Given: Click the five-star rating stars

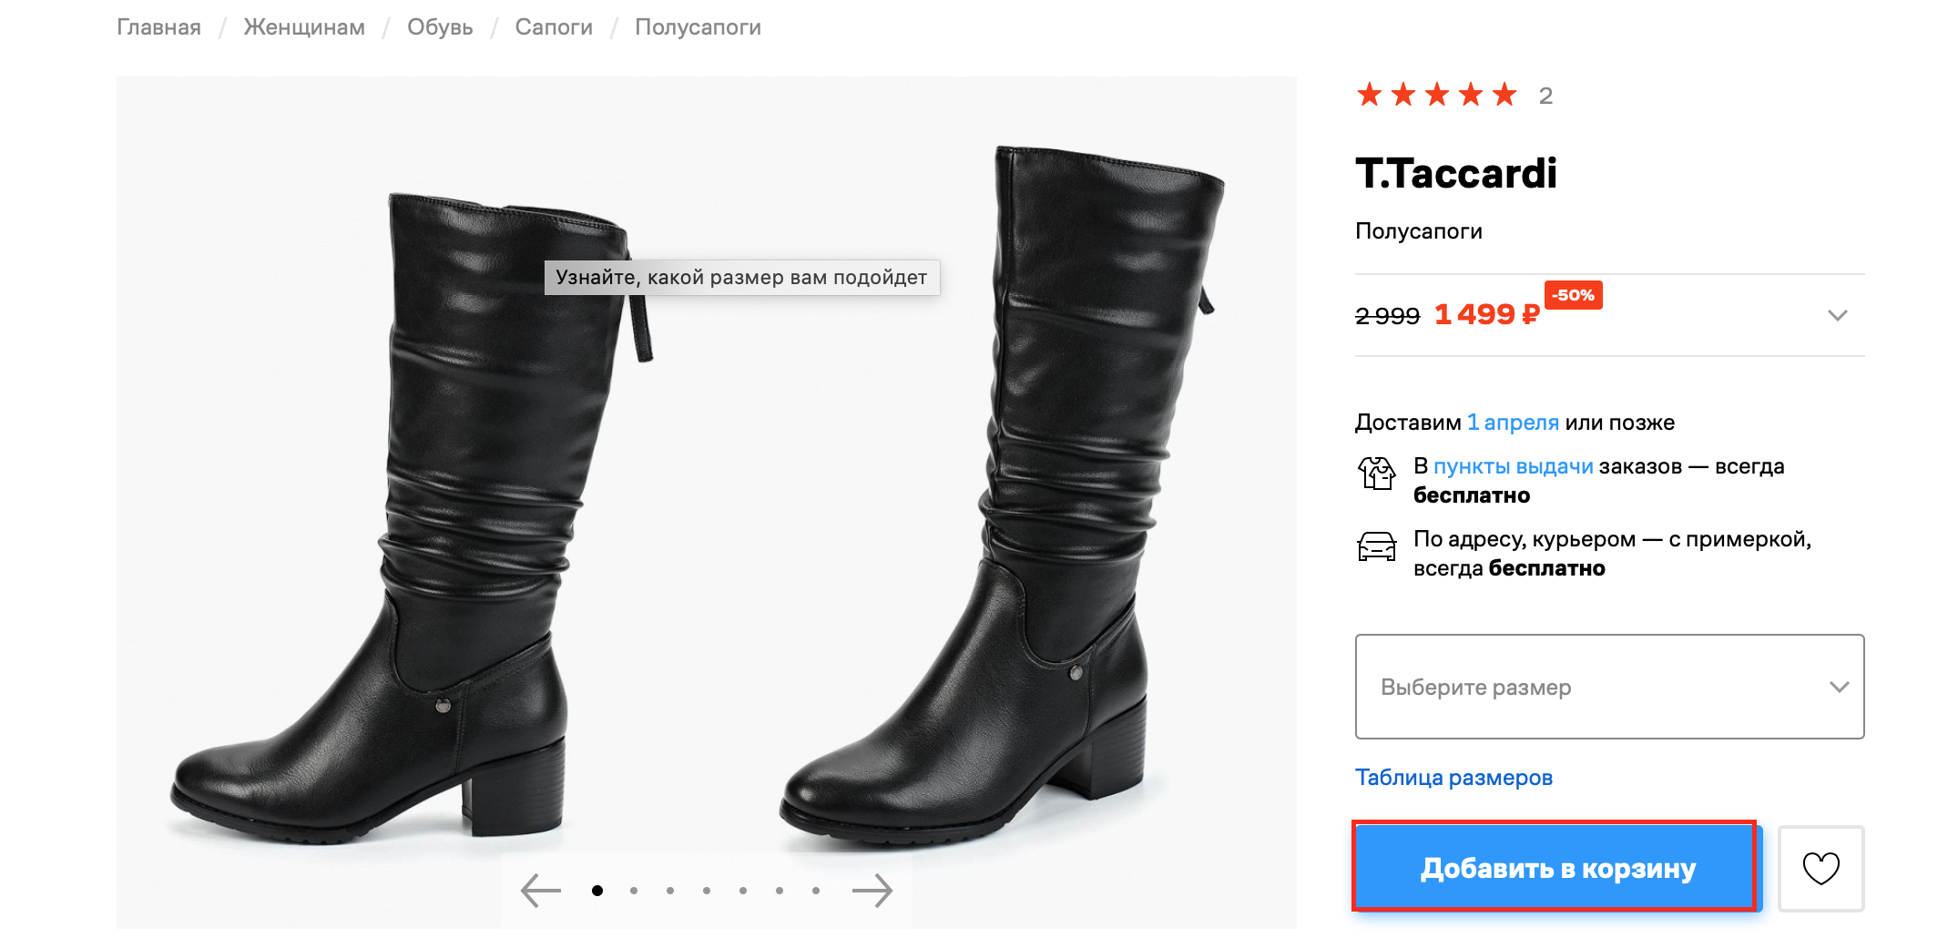Looking at the screenshot, I should (1436, 95).
